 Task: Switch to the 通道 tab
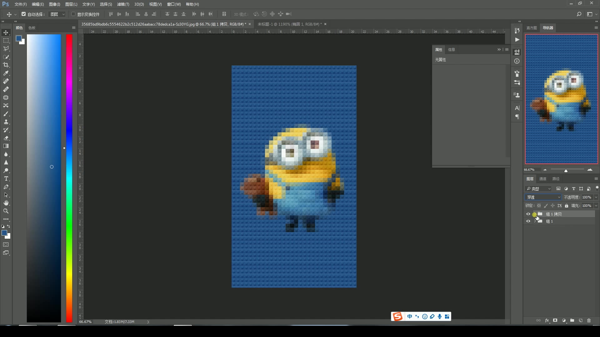(543, 179)
